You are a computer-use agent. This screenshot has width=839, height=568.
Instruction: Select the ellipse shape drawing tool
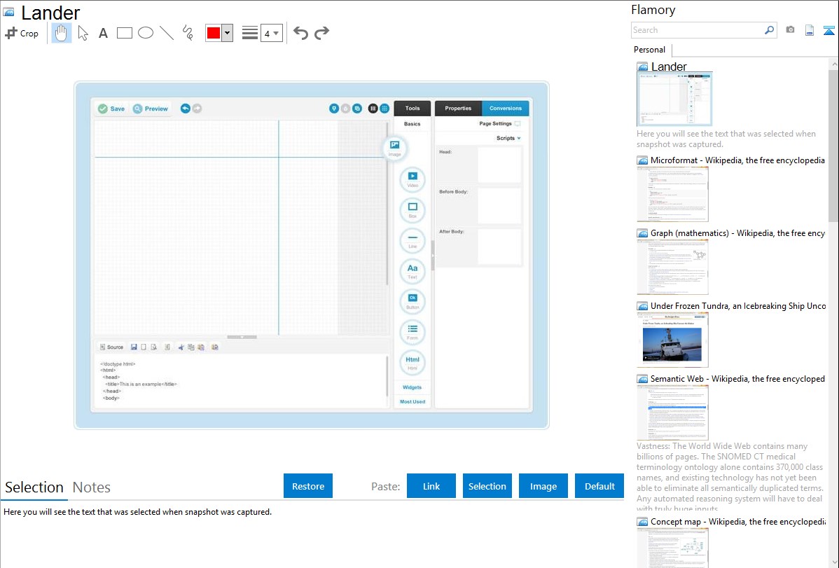[x=146, y=33]
